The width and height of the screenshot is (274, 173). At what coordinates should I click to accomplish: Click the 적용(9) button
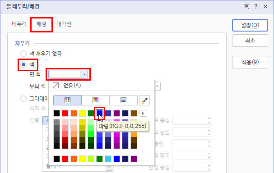coord(250,62)
